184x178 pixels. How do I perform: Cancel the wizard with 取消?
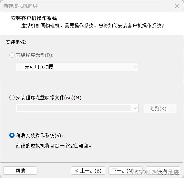(163, 171)
